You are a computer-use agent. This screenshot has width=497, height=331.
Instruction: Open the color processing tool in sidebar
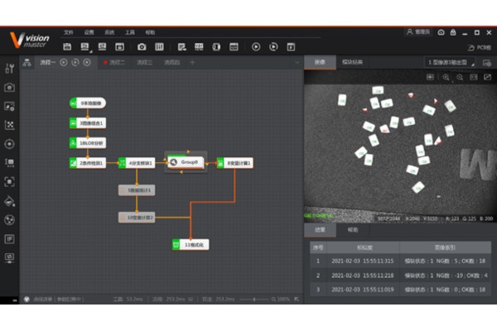click(9, 201)
